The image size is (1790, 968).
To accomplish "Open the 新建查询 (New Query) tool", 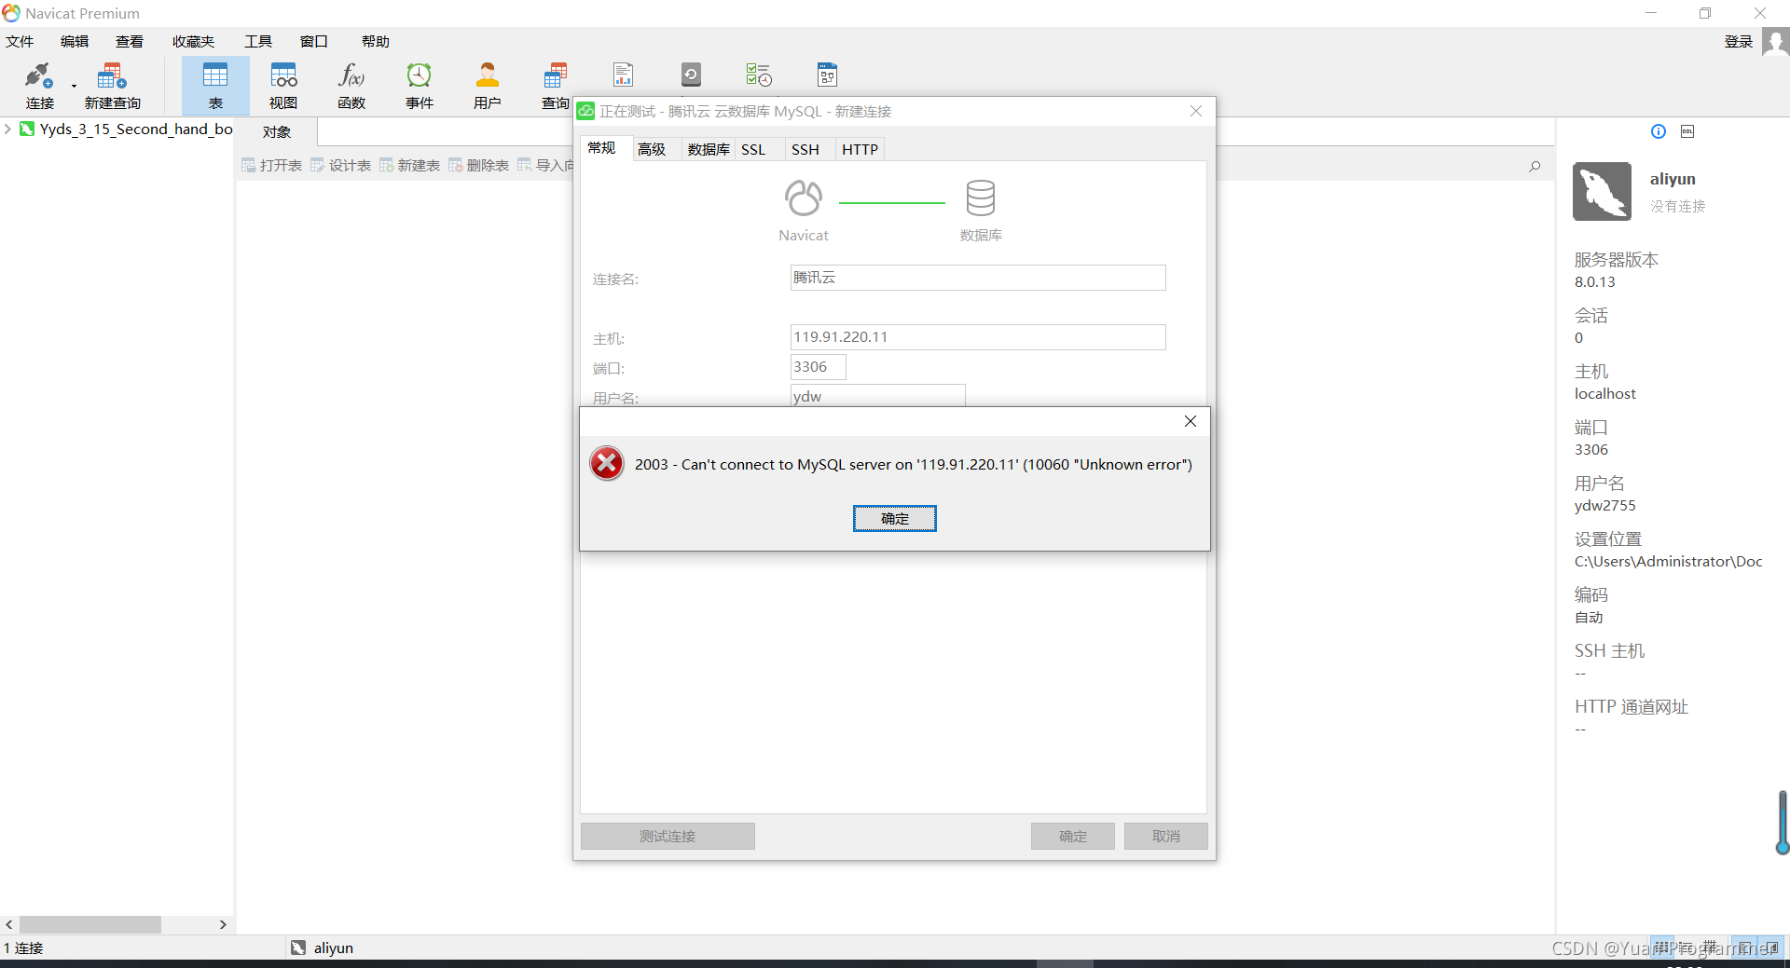I will pos(112,85).
